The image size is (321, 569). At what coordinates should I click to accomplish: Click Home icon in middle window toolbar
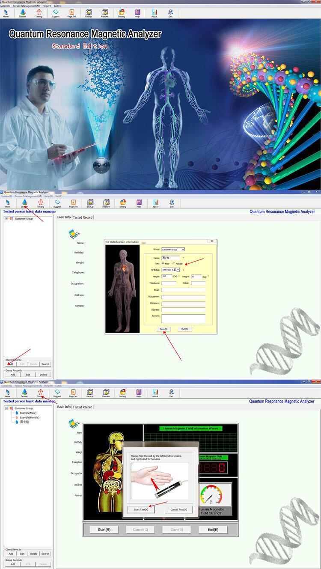(x=8, y=203)
